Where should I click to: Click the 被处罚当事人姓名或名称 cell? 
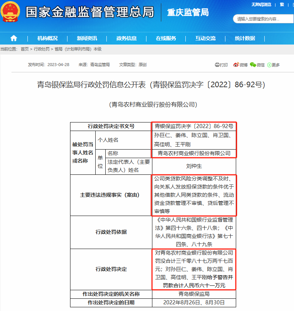tap(83, 153)
